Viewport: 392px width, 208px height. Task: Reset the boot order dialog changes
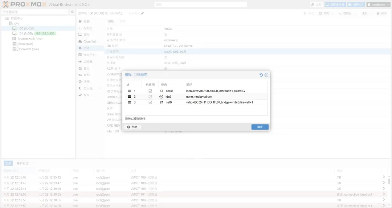click(261, 75)
